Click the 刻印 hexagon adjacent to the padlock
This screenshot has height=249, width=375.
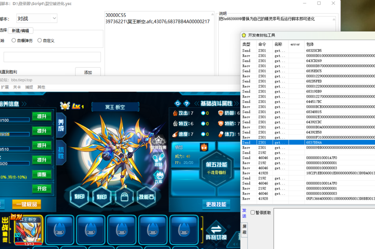tap(102, 197)
